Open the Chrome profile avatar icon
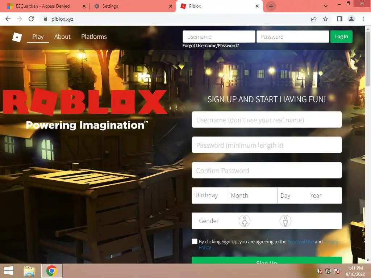Viewport: 371px width, 278px height. (x=351, y=19)
